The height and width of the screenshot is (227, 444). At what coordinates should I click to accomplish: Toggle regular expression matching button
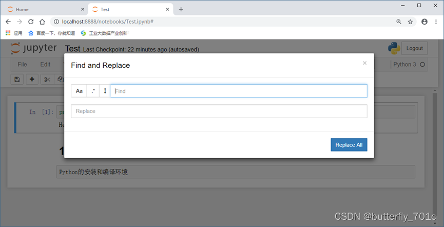click(x=93, y=91)
